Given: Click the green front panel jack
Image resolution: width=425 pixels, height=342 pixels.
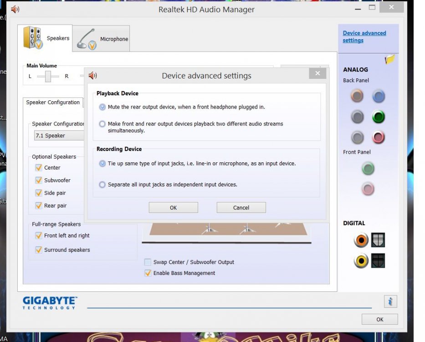Looking at the screenshot, I should [x=368, y=168].
